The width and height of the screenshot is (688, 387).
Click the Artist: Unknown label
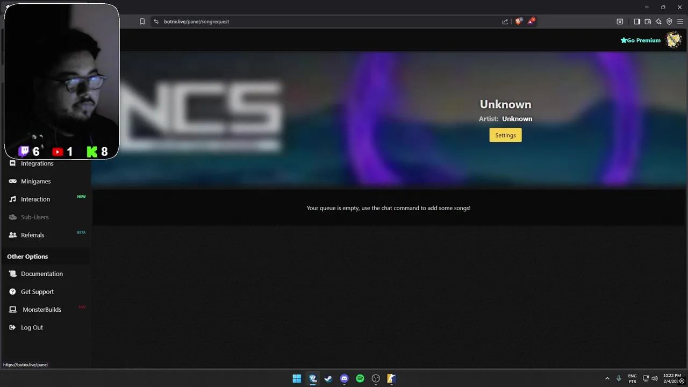click(505, 119)
